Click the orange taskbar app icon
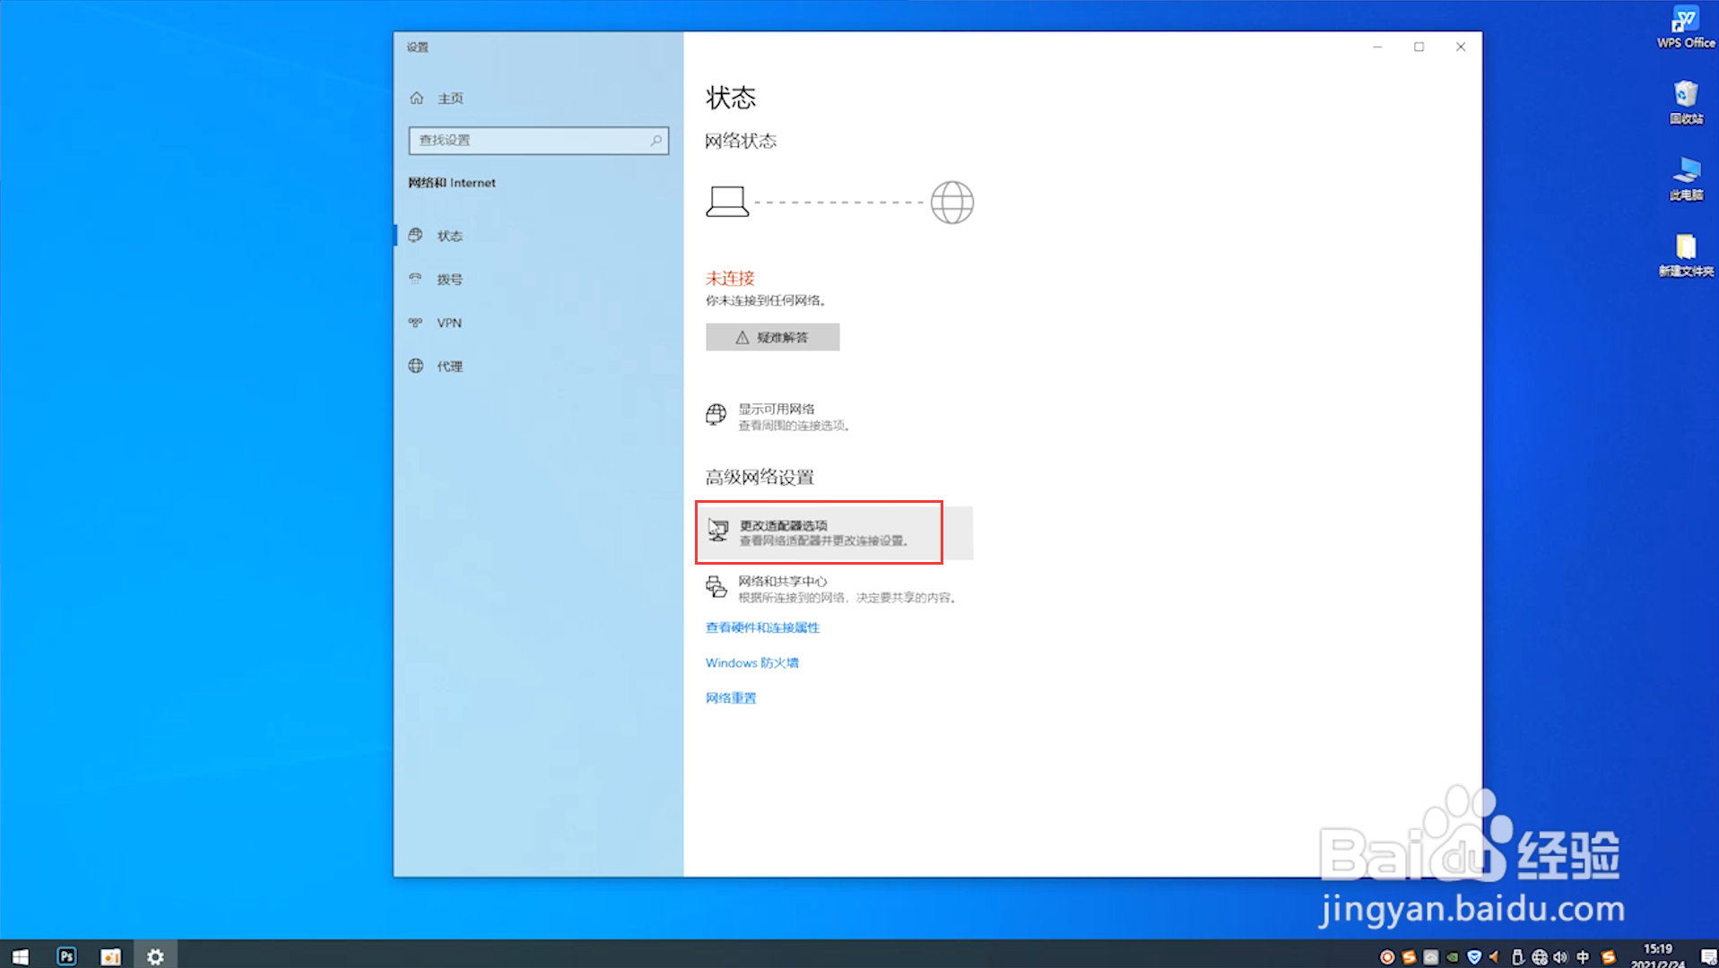Image resolution: width=1719 pixels, height=968 pixels. [x=110, y=956]
